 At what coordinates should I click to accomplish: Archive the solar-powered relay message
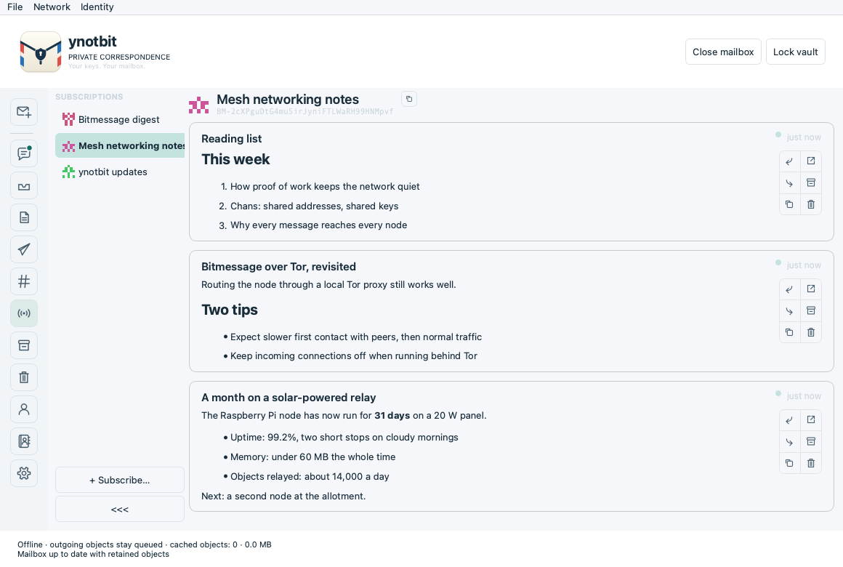[811, 442]
